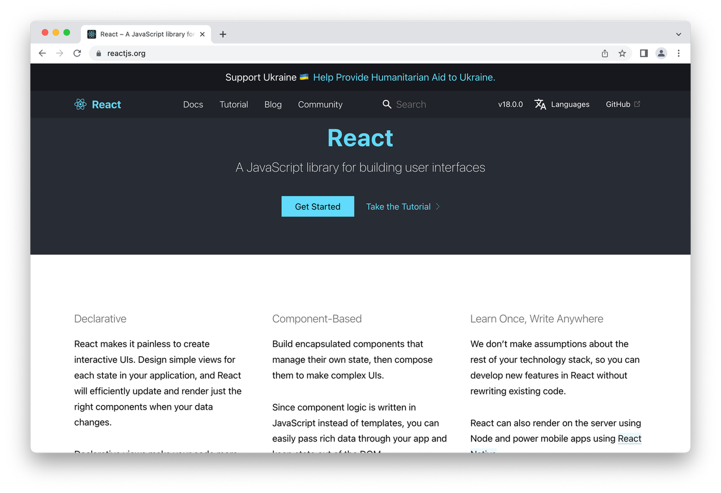Open the browser three-dot menu
Screen dimensions: 721x493
coord(679,53)
